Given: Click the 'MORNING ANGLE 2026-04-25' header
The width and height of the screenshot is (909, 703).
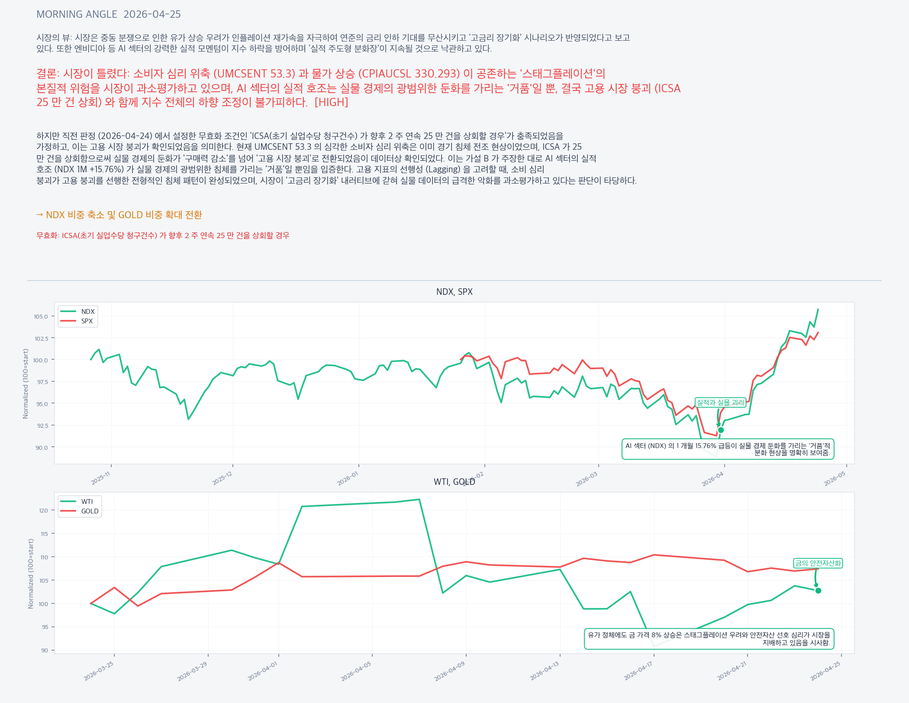Looking at the screenshot, I should coord(109,14).
